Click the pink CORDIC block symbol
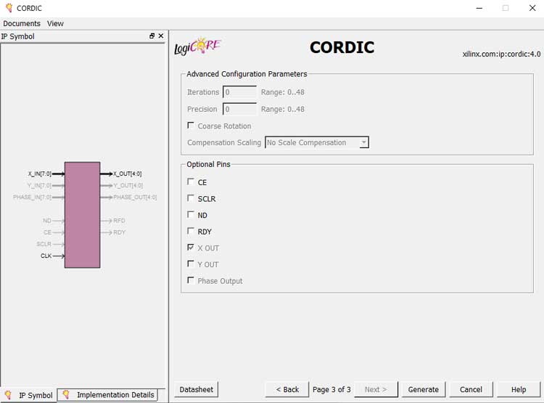This screenshot has width=544, height=403. (82, 215)
